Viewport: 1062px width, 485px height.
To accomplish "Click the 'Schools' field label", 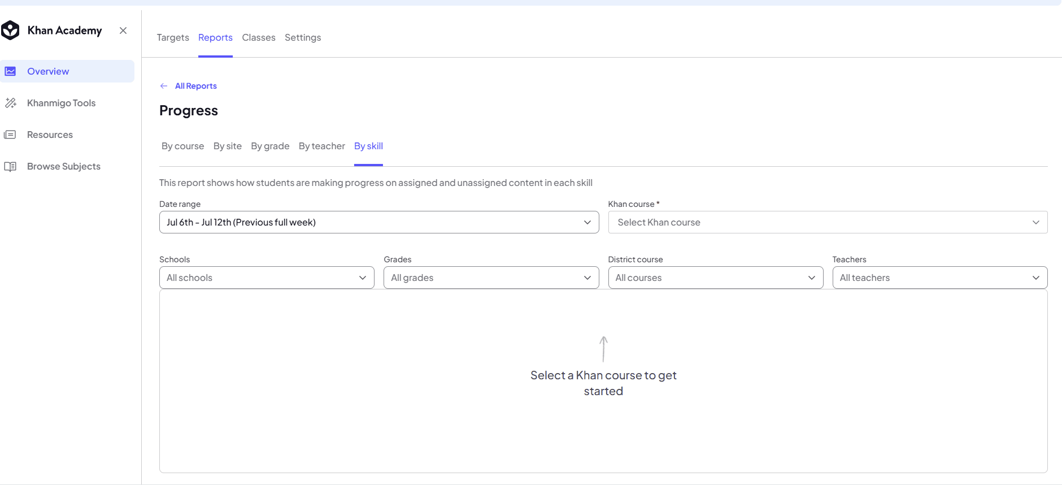I will pos(175,259).
